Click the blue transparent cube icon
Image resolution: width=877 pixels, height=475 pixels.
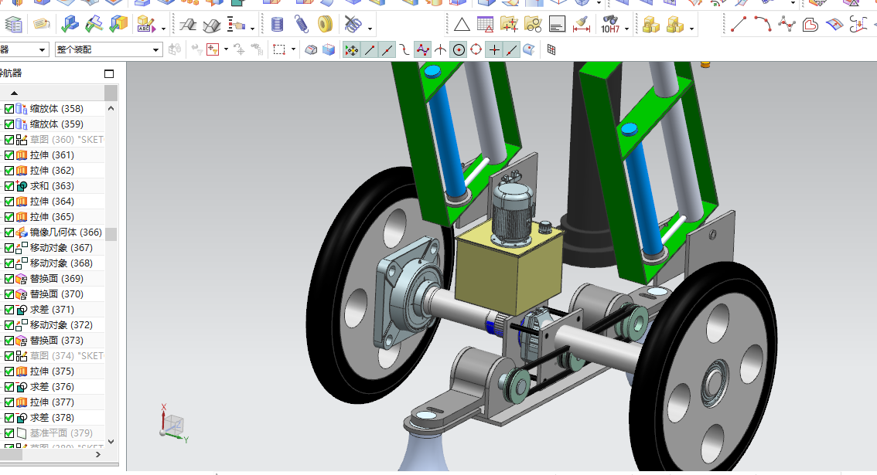[329, 49]
